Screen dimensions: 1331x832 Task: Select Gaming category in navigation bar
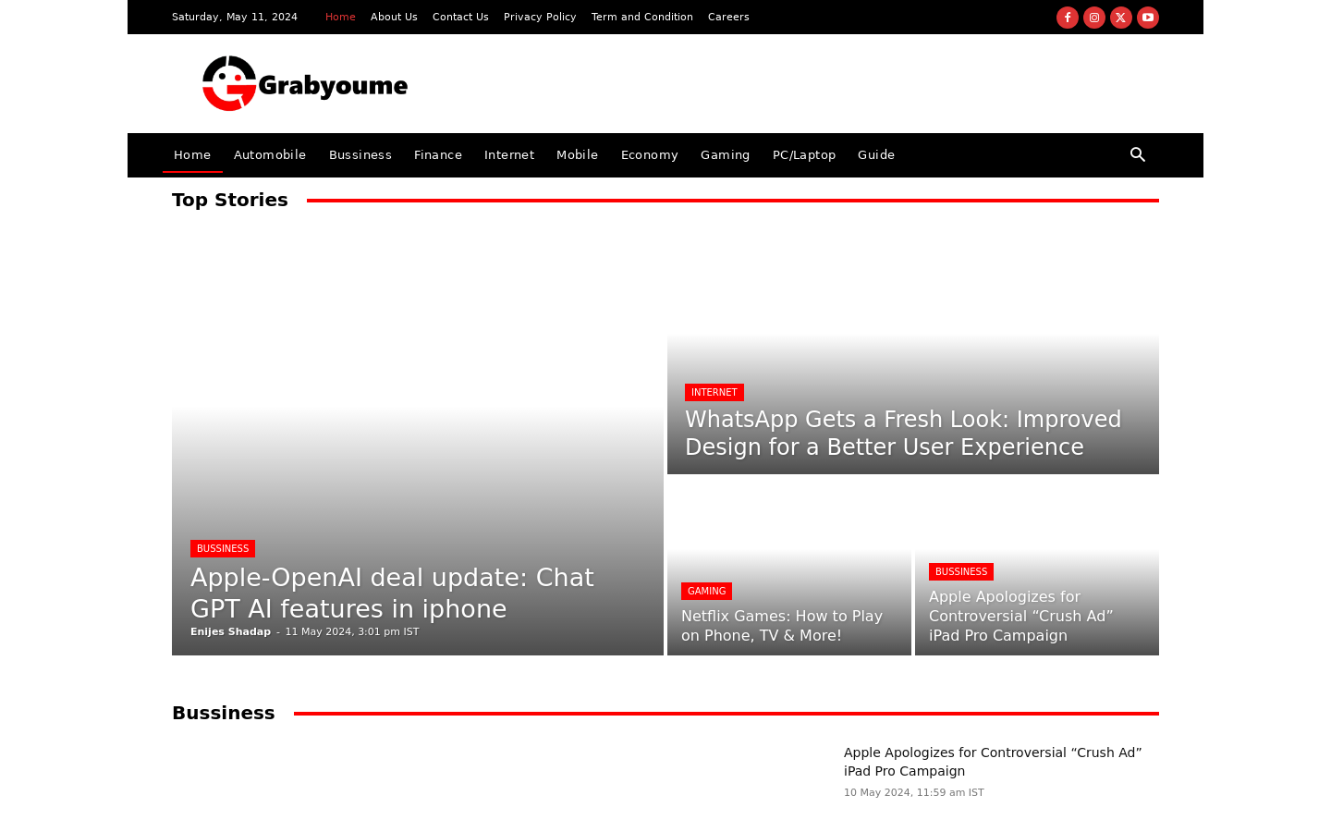coord(726,154)
